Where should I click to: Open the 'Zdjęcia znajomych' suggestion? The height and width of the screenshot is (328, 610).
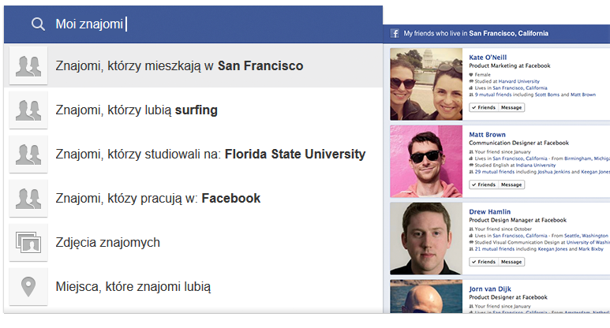point(193,242)
